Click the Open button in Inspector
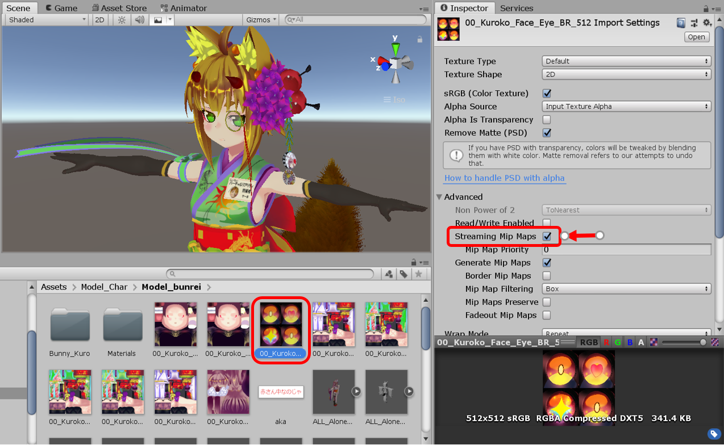This screenshot has width=724, height=445. pos(696,37)
